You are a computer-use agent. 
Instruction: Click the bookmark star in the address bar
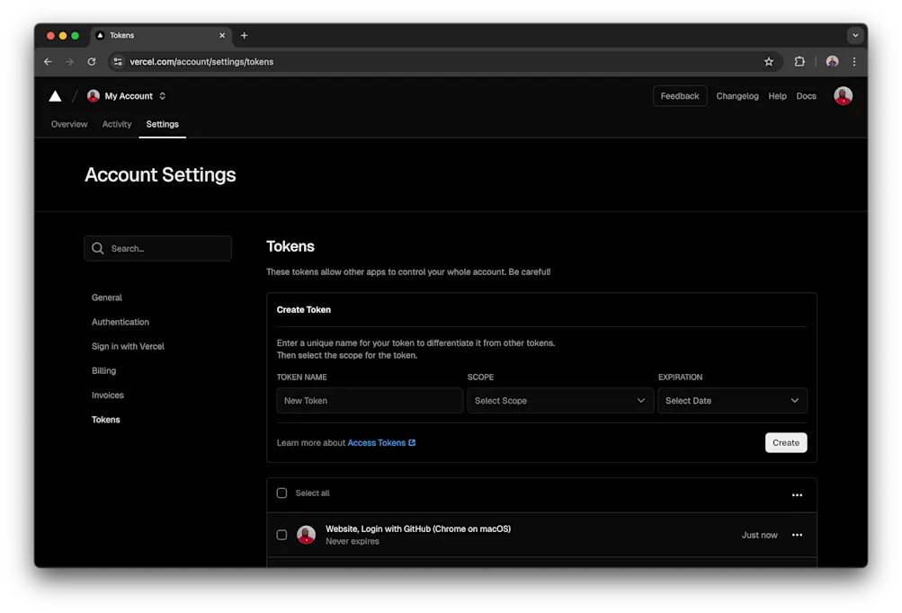coord(768,61)
